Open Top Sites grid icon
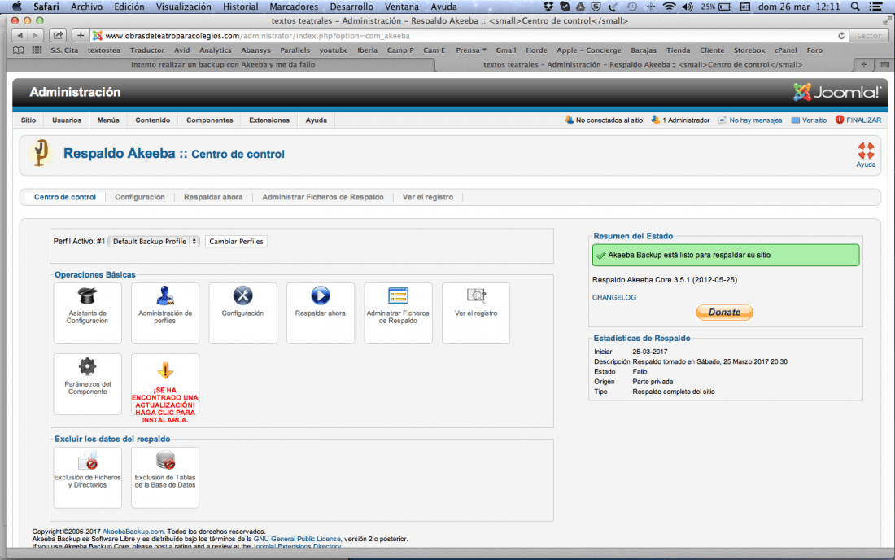Screen dimensions: 895x560 pos(37,50)
